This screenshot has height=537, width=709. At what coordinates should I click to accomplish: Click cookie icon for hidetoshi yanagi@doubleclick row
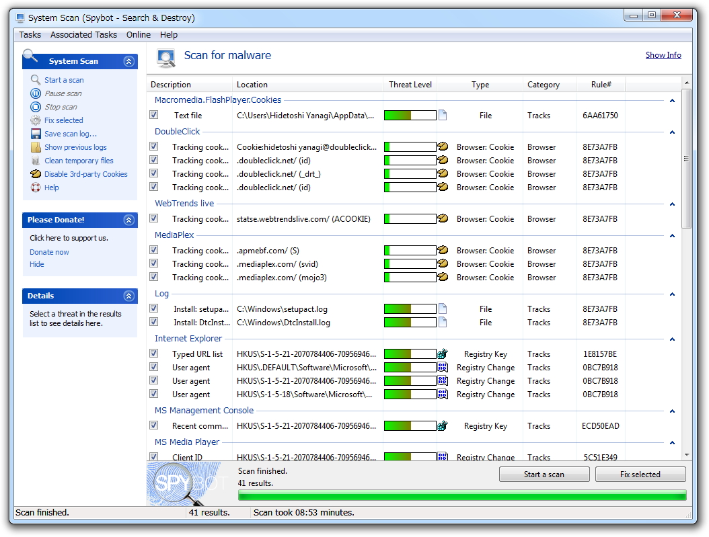tap(443, 147)
